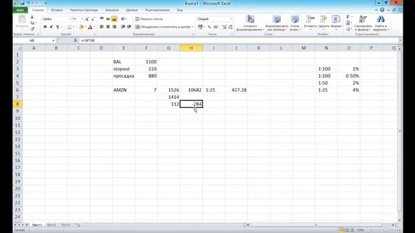The height and width of the screenshot is (233, 415).
Task: Switch to second sheet tab Лист2
Action: click(x=51, y=225)
